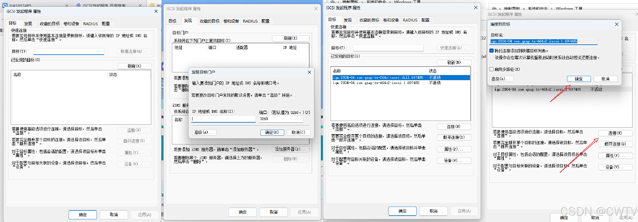The width and height of the screenshot is (638, 222).
Task: Click 刷新(R) above the empty discovered targets list
Action: click(134, 66)
